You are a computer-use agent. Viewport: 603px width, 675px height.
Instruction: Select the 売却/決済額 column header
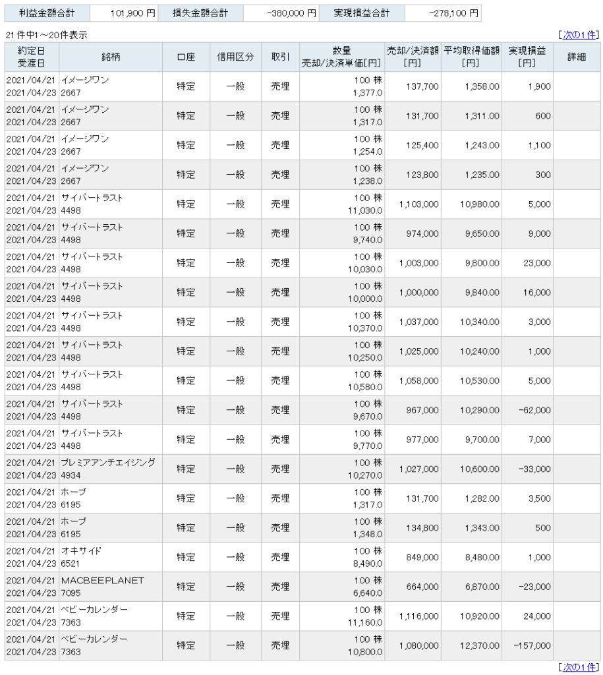(x=413, y=57)
